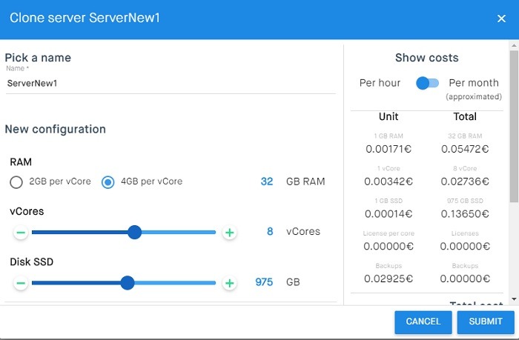This screenshot has width=519, height=340.
Task: Click the Per hour label
Action: [380, 83]
